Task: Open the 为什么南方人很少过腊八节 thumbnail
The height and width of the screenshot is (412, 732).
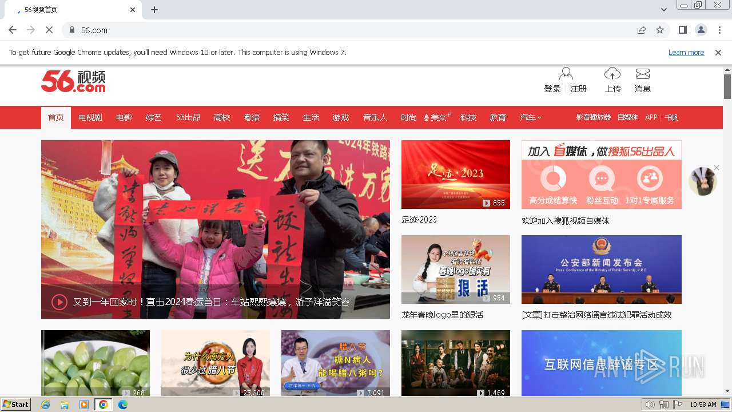Action: 216,363
